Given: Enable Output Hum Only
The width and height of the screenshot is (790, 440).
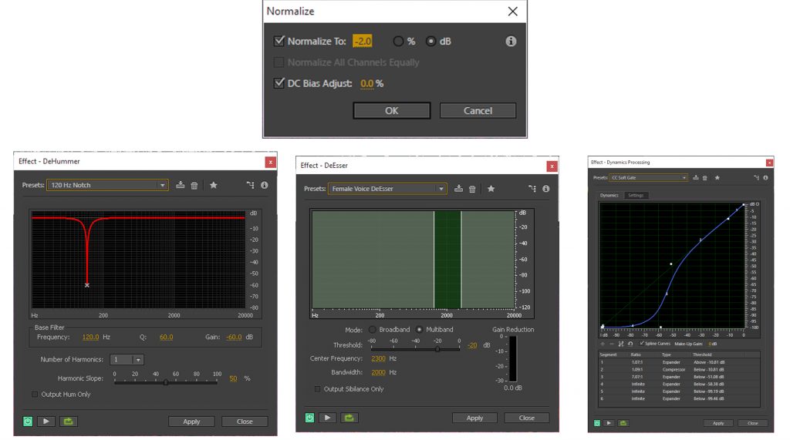Looking at the screenshot, I should (x=35, y=395).
